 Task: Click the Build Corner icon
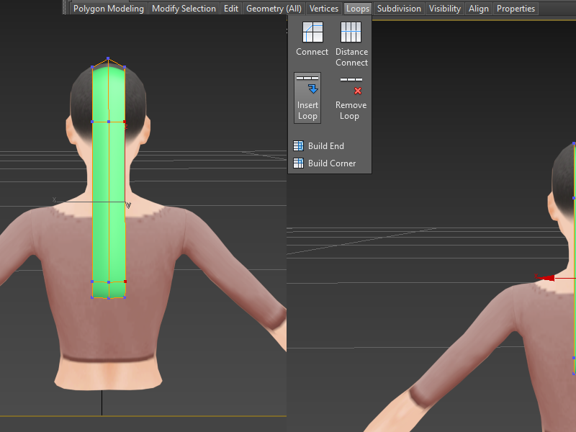(x=298, y=163)
